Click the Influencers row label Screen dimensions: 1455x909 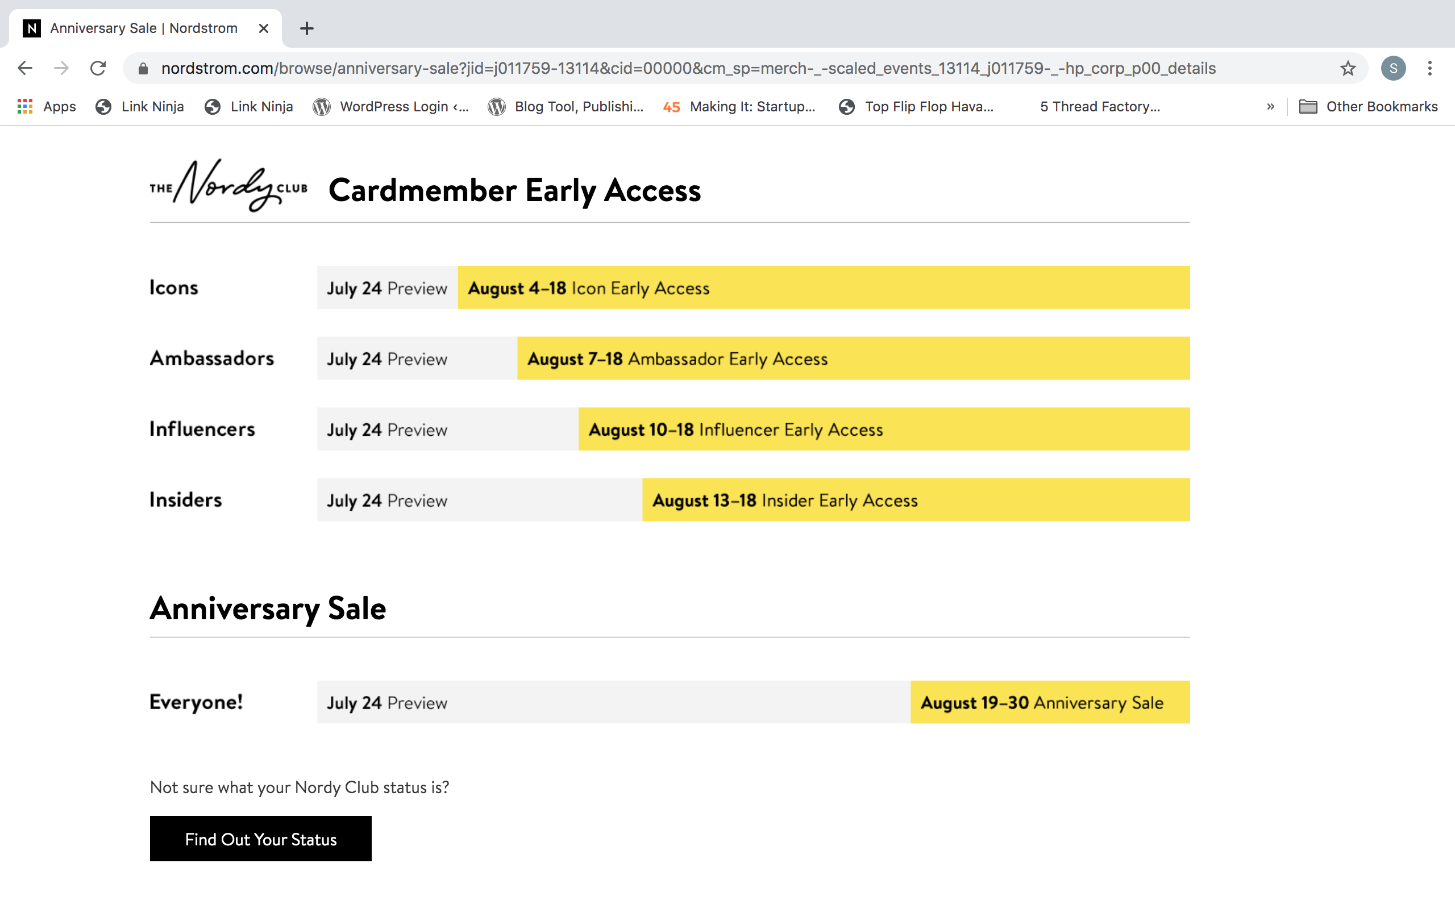(x=202, y=430)
